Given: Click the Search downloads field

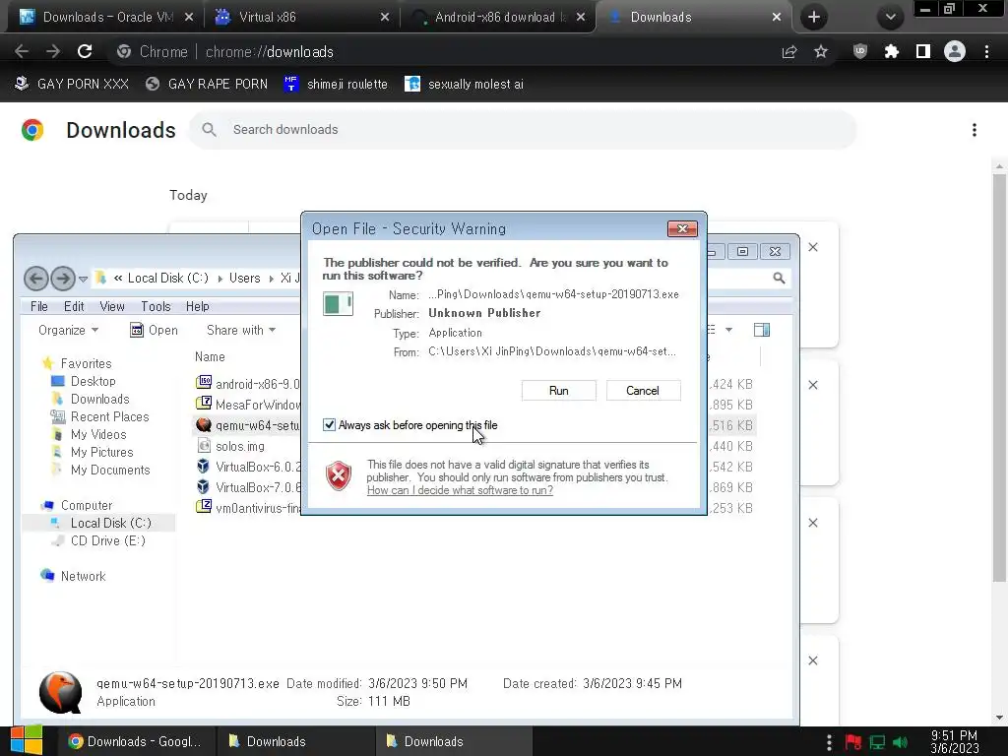Looking at the screenshot, I should pyautogui.click(x=523, y=129).
